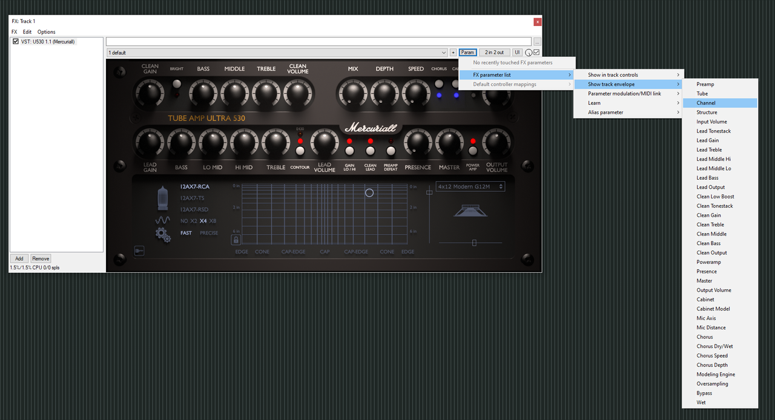Open the Options menu

pos(47,32)
